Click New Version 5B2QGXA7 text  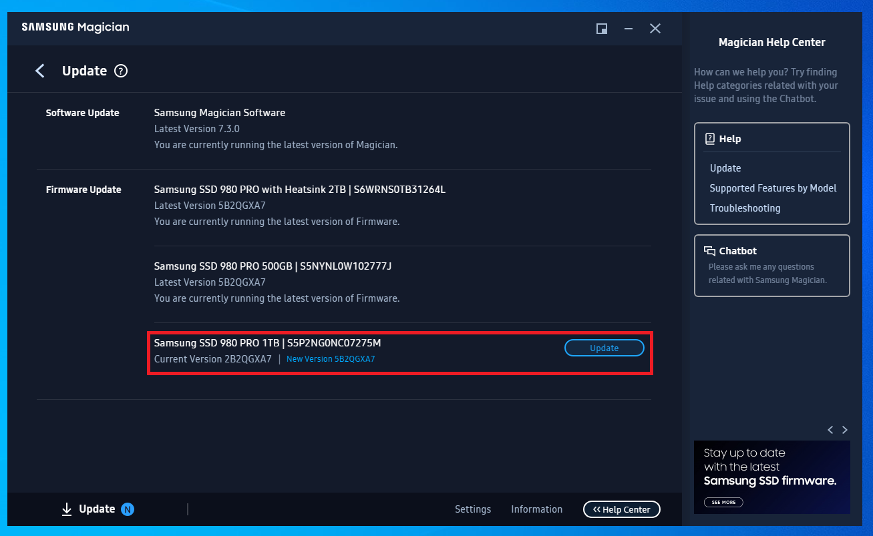tap(331, 358)
